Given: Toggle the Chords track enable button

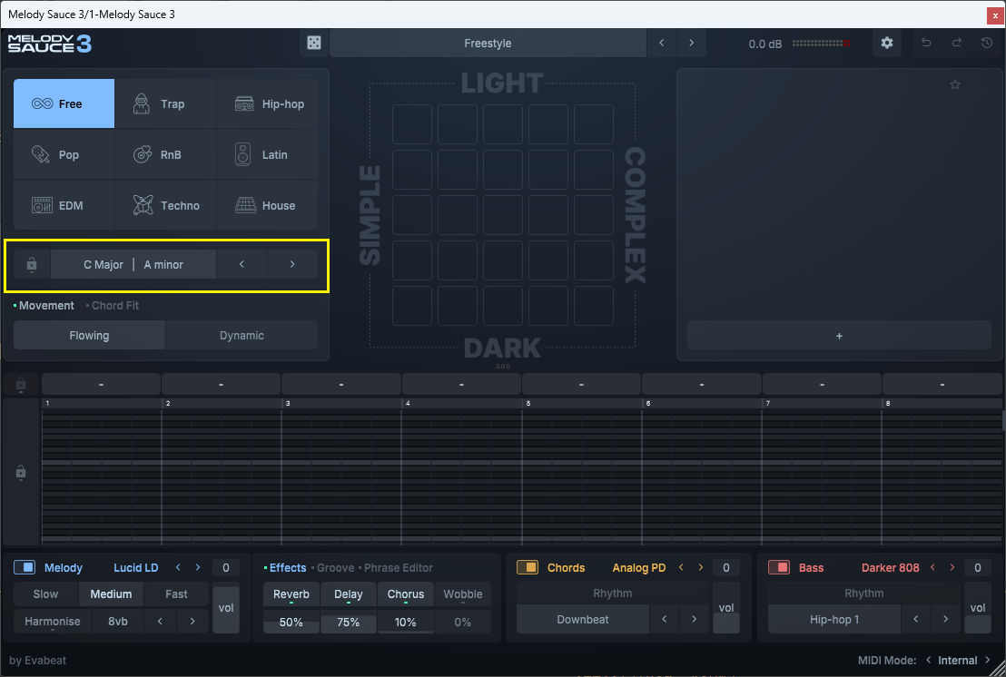Looking at the screenshot, I should coord(528,568).
